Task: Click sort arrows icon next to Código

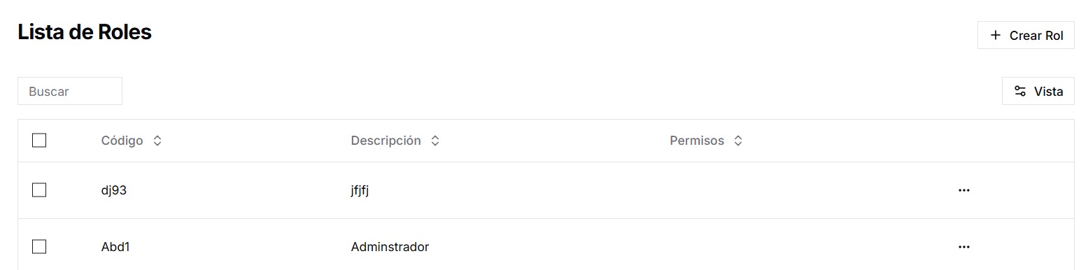Action: pos(157,141)
